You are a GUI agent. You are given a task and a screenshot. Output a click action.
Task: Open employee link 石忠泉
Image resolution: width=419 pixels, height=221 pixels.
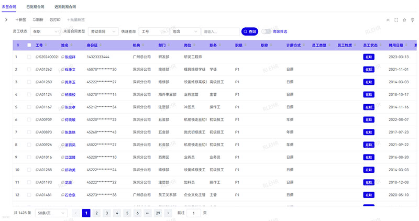(x=70, y=195)
